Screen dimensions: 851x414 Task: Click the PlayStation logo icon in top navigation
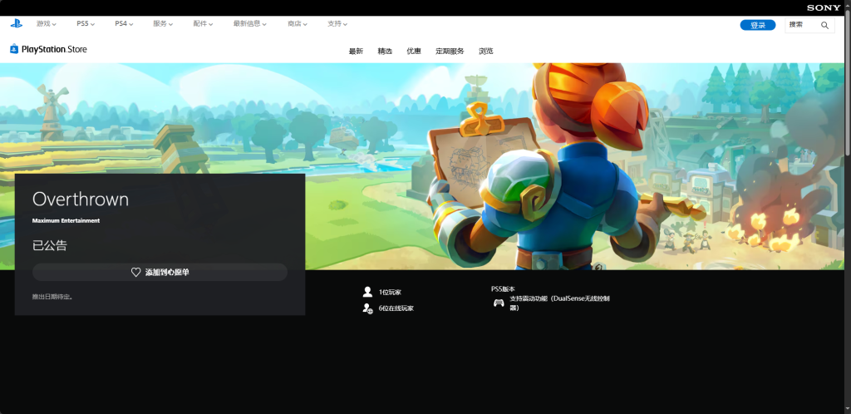click(17, 24)
